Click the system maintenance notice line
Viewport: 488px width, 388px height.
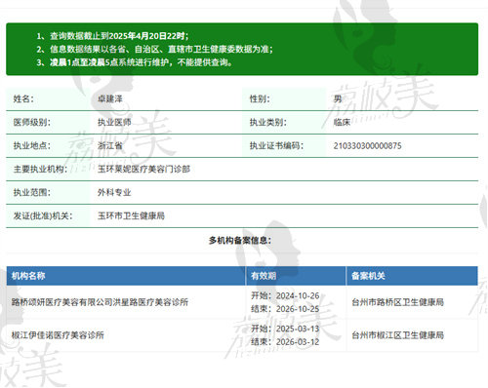click(x=135, y=62)
